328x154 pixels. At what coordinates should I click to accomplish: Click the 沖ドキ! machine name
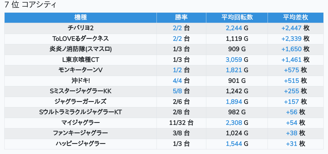pos(81,81)
